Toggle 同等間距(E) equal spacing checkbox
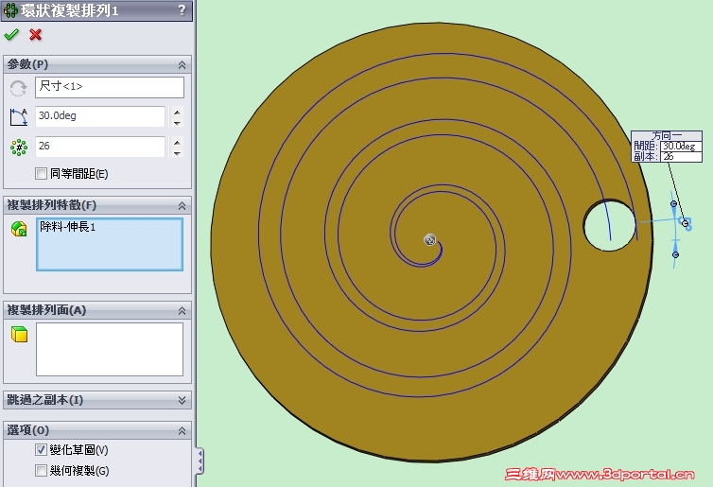Screen dimensions: 713x487 click(41, 173)
